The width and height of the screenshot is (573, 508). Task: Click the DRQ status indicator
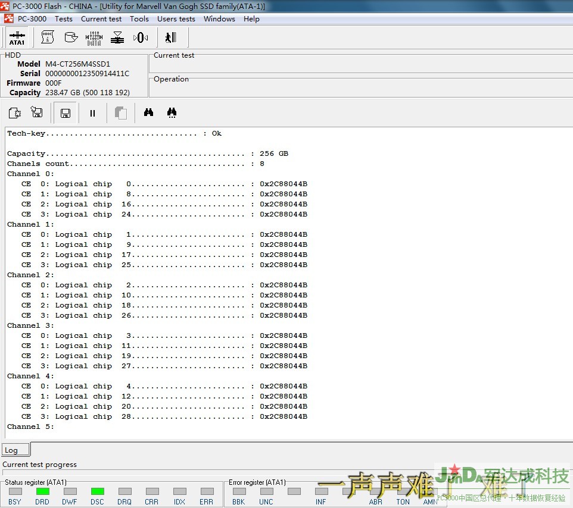124,491
